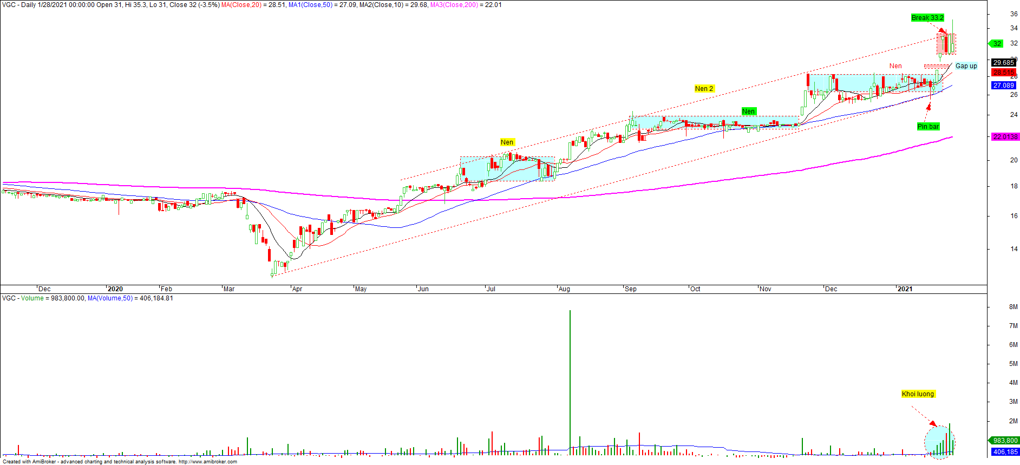This screenshot has width=1020, height=465.
Task: Click the yellow "Nen" label above July
Action: tap(507, 142)
